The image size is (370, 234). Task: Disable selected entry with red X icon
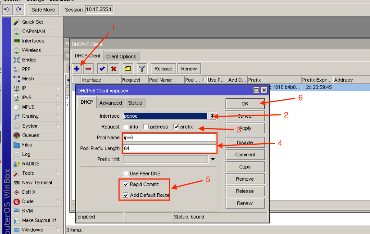114,68
